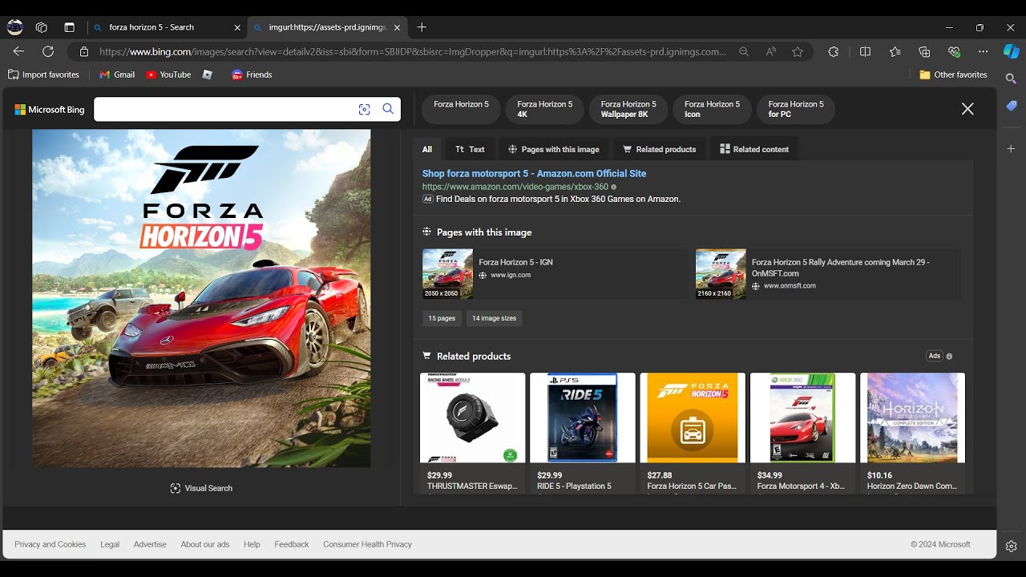
Task: Click the browser back arrow
Action: 18,51
